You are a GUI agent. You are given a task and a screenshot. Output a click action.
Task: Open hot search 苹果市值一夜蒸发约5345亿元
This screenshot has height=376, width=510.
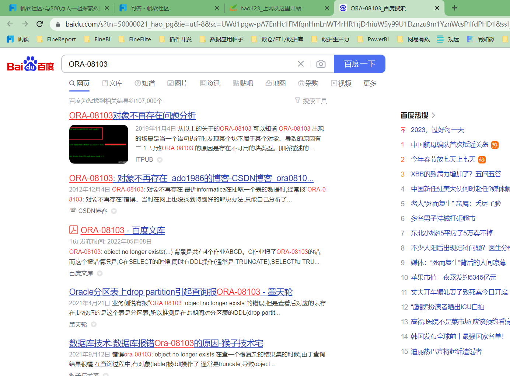point(454,277)
